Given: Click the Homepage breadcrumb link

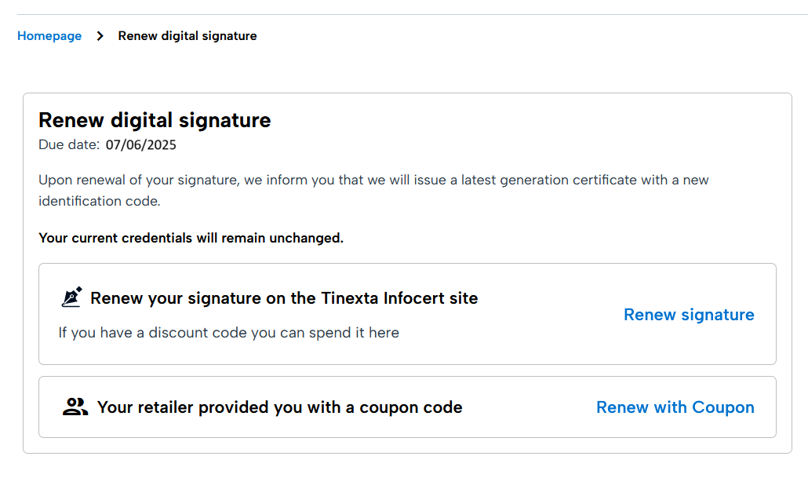Looking at the screenshot, I should 49,36.
